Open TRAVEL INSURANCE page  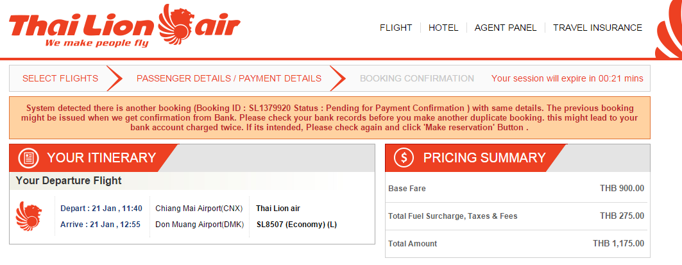597,28
